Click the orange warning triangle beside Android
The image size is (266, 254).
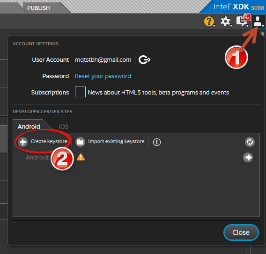tap(81, 157)
